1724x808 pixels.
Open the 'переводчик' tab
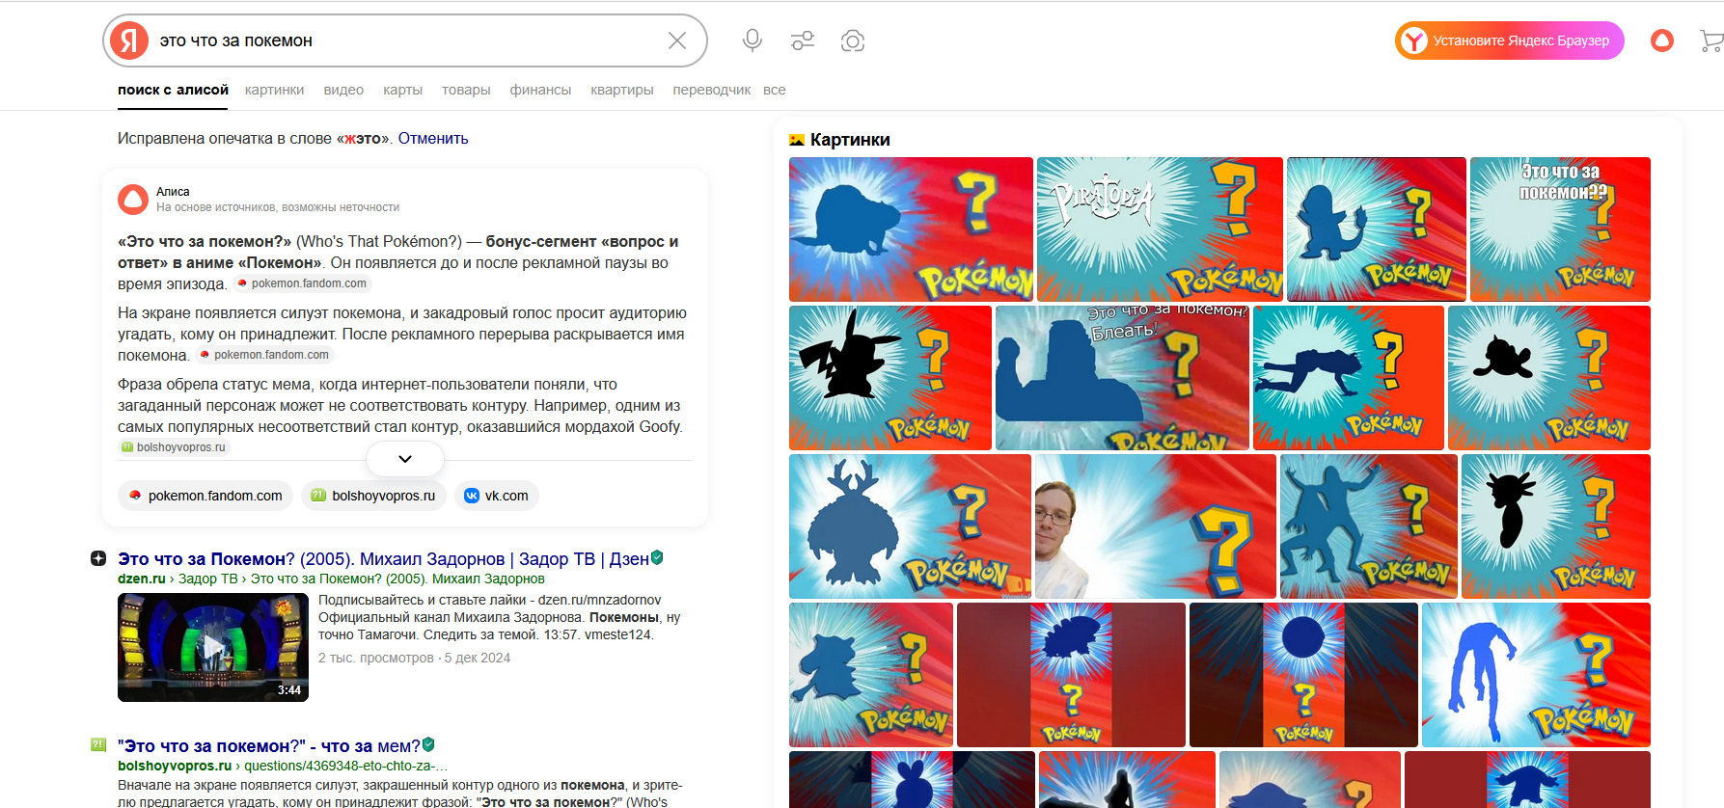pyautogui.click(x=711, y=90)
